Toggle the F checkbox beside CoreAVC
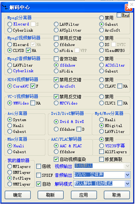Viewport: 135px width, 204px height. click(33, 86)
